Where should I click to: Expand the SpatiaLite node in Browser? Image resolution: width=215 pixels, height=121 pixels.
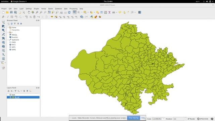(8, 40)
